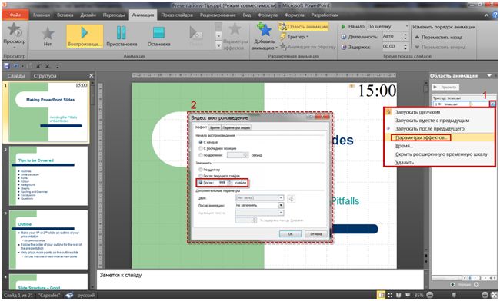500x301 pixels.
Task: Click the zoom in plus button
Action: [x=485, y=296]
